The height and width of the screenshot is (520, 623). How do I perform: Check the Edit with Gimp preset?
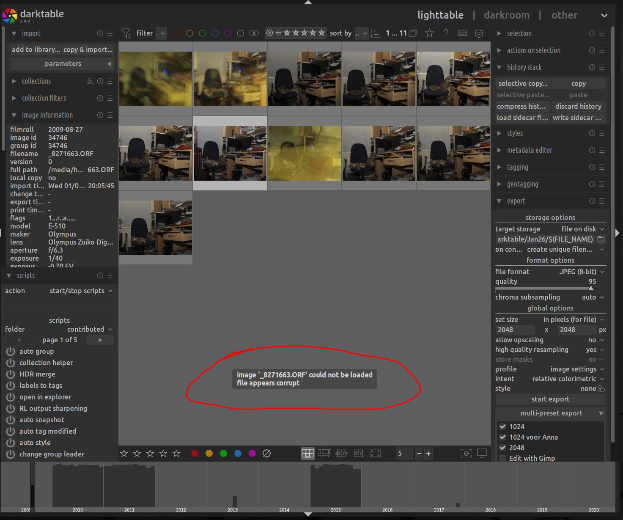[502, 458]
